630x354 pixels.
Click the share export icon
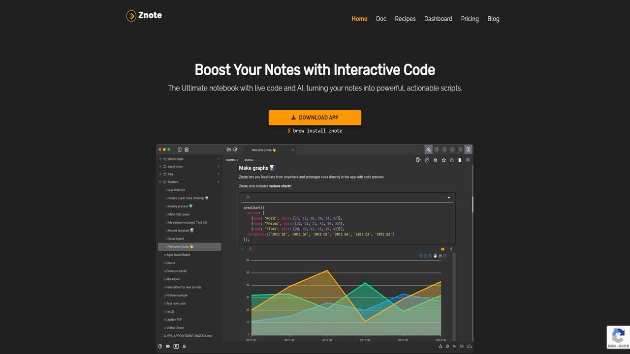[x=452, y=160]
